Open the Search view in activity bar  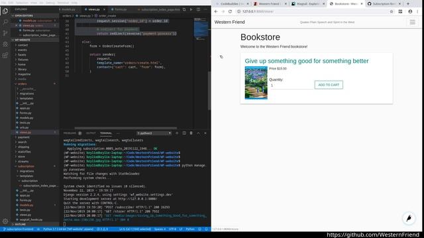click(x=5, y=22)
